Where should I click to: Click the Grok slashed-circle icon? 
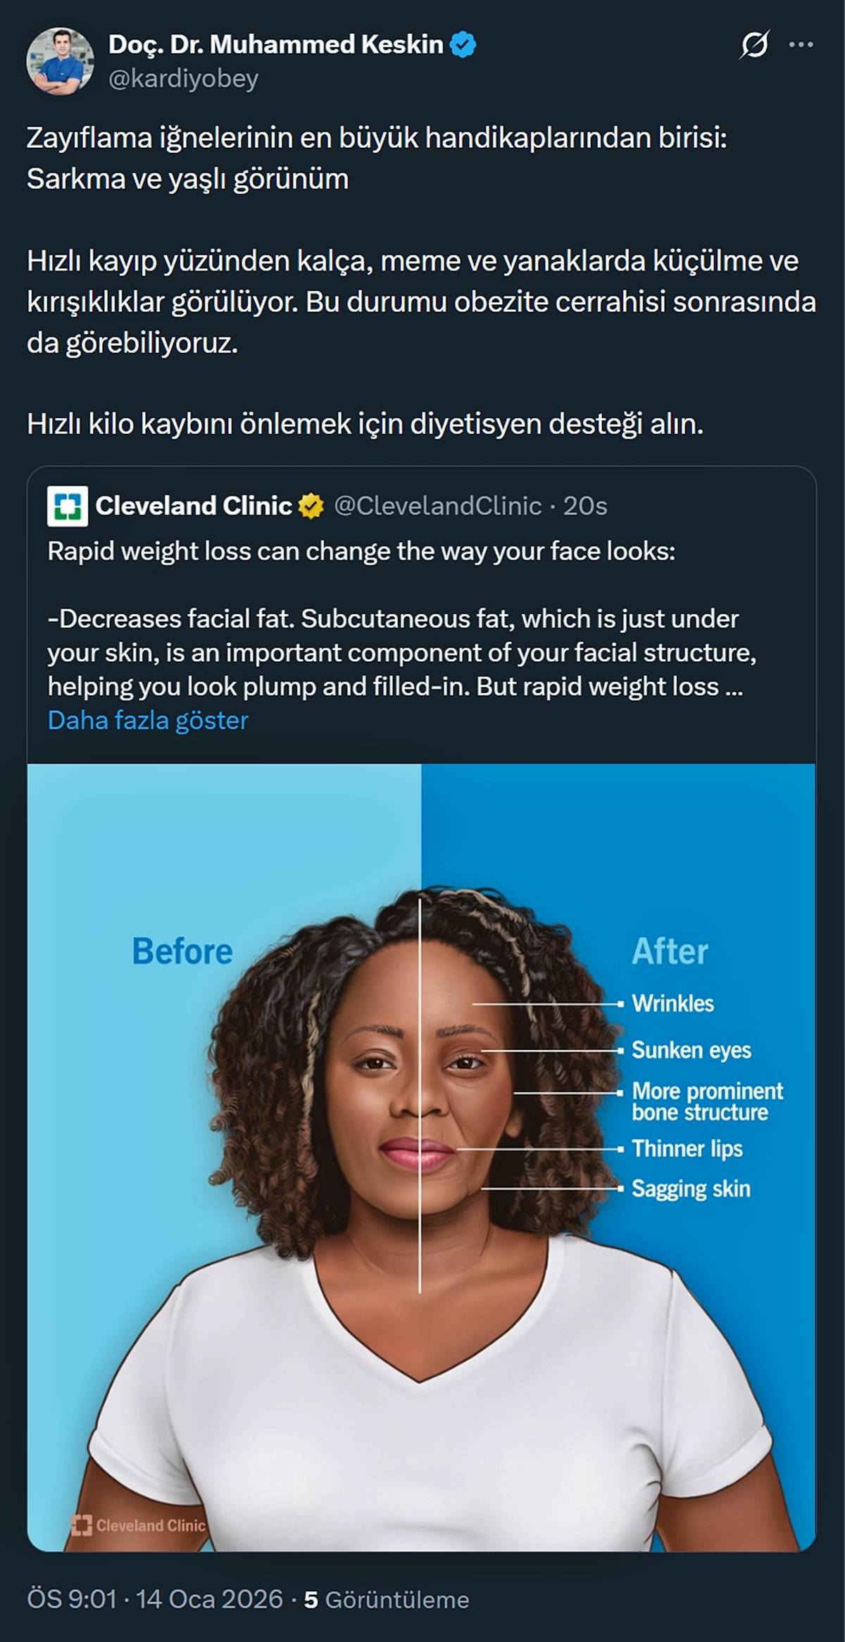pos(754,45)
